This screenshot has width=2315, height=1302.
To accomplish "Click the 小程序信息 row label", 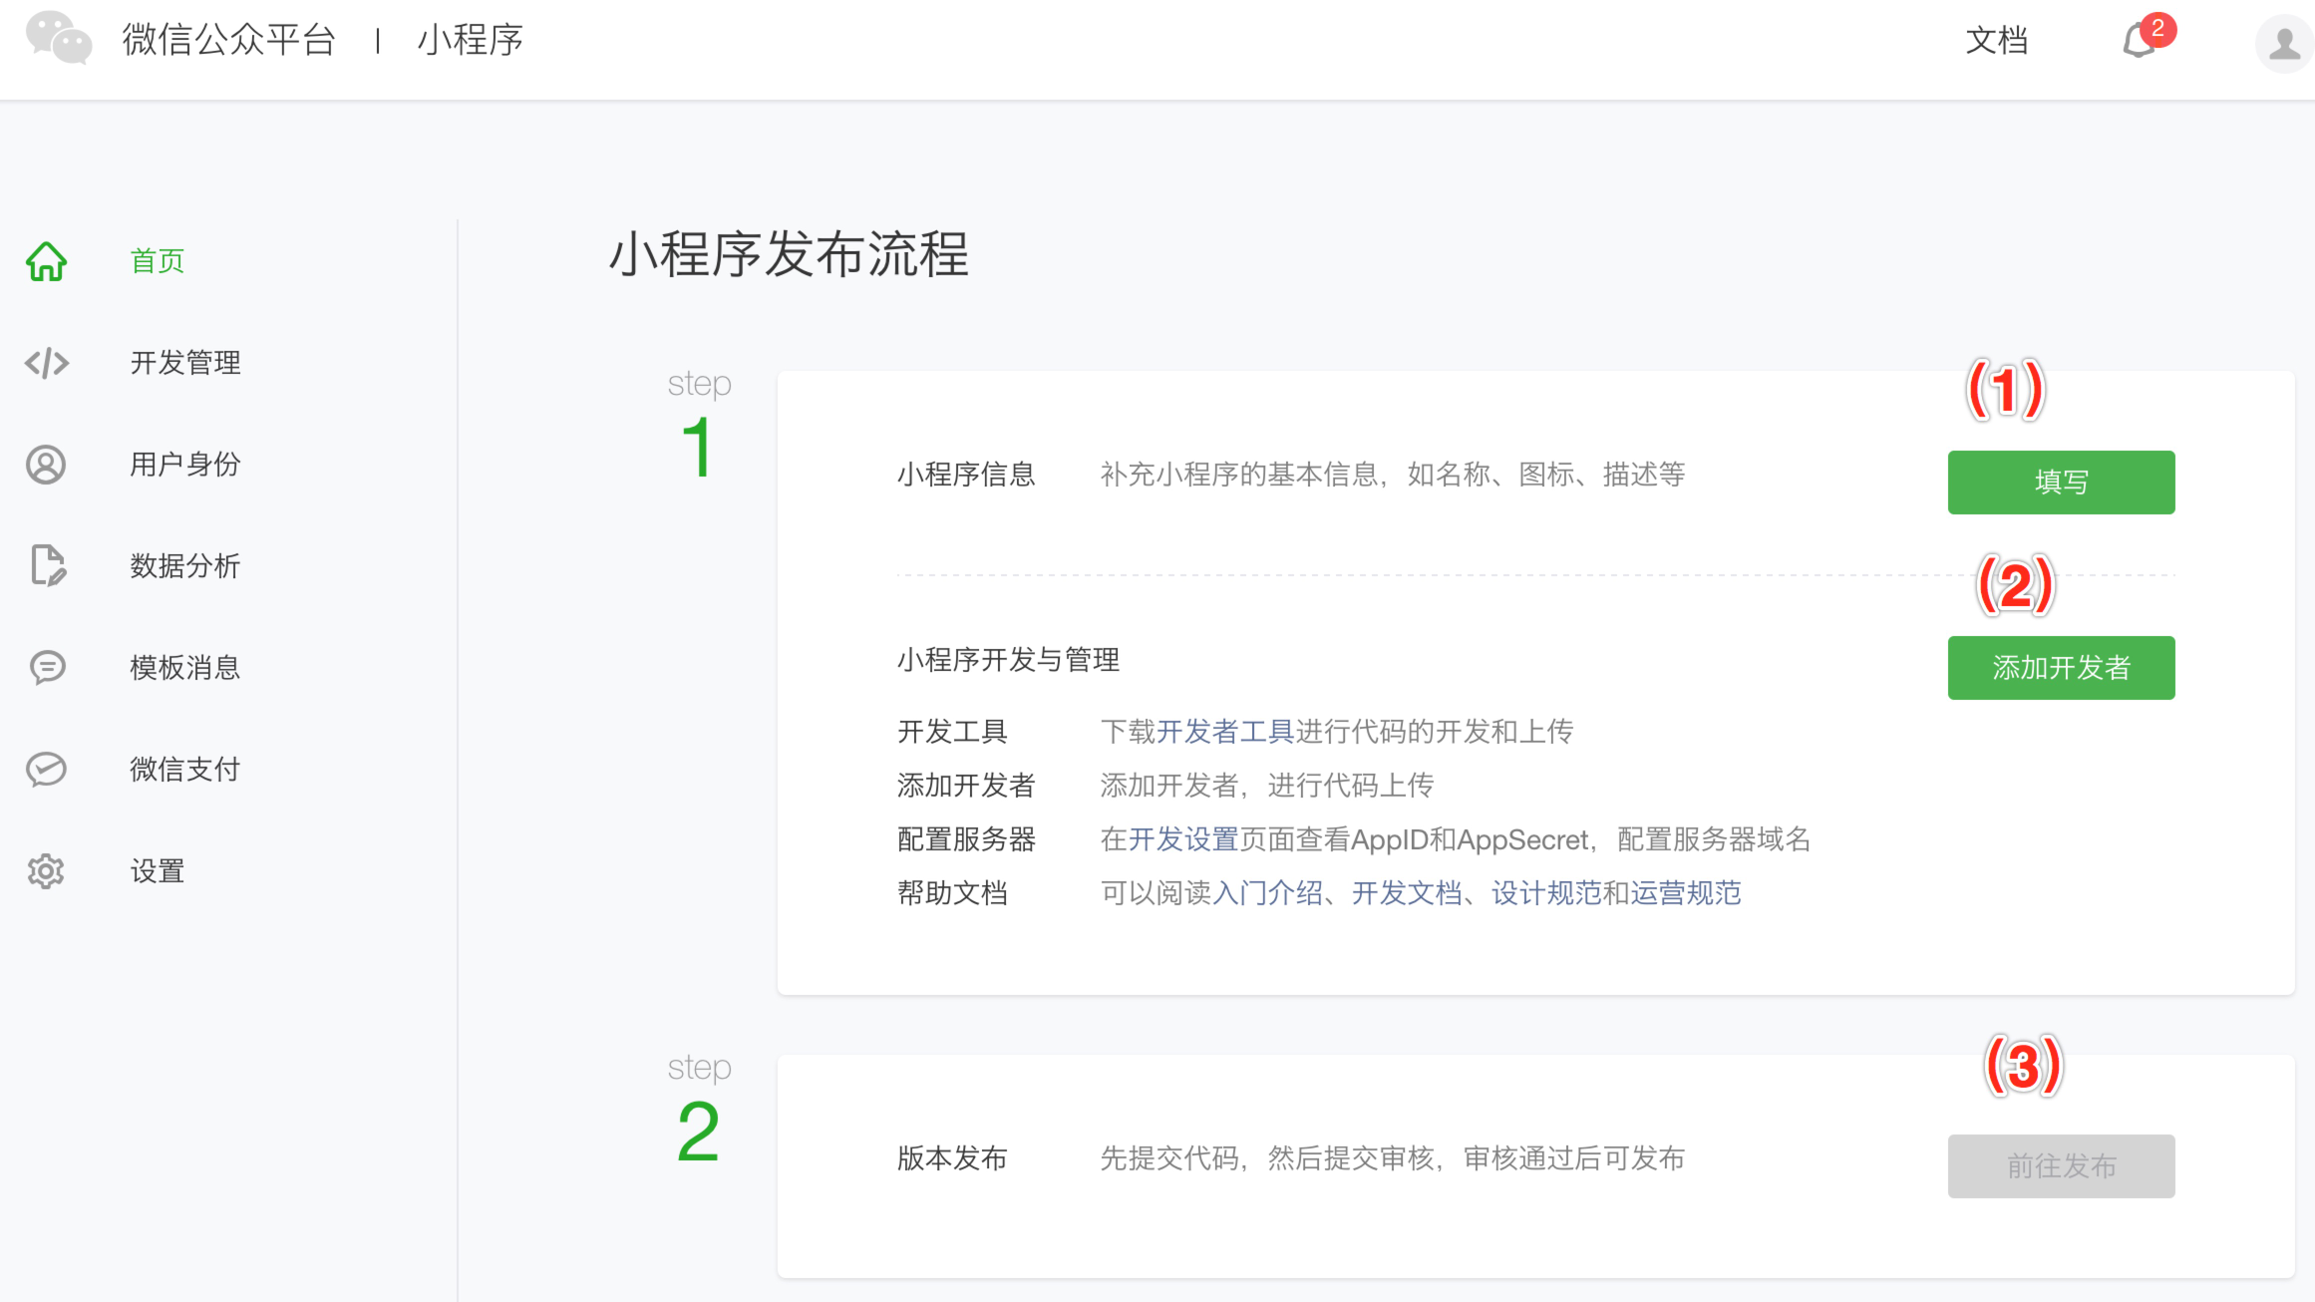I will 966,475.
